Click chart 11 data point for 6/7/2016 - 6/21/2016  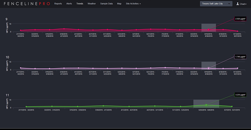coord(232,106)
